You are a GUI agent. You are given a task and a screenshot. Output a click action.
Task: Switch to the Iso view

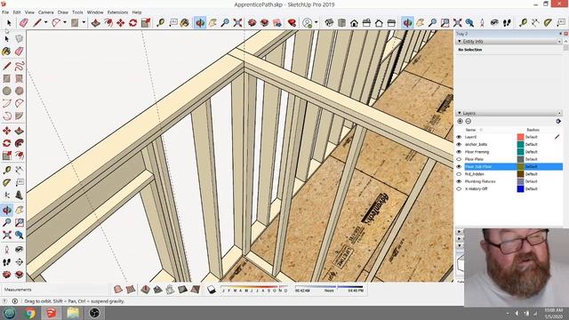point(329,23)
